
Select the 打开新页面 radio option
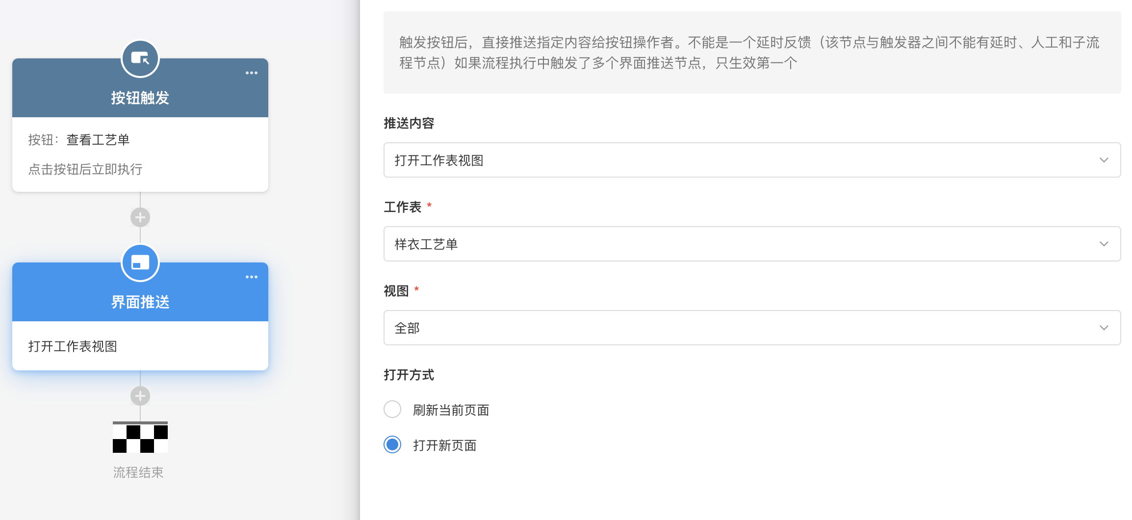pyautogui.click(x=392, y=444)
